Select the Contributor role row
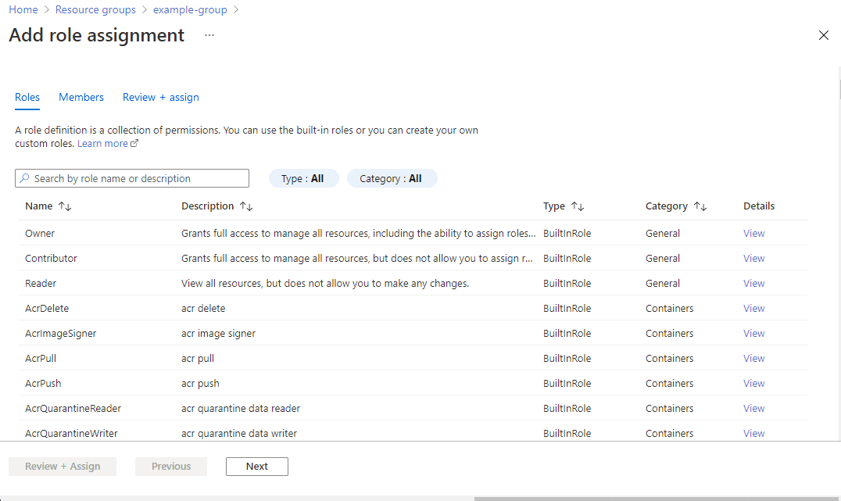Screen dimensions: 841x501 (x=413, y=258)
